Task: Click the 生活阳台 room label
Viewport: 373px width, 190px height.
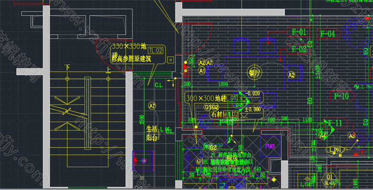Action: tap(152, 133)
